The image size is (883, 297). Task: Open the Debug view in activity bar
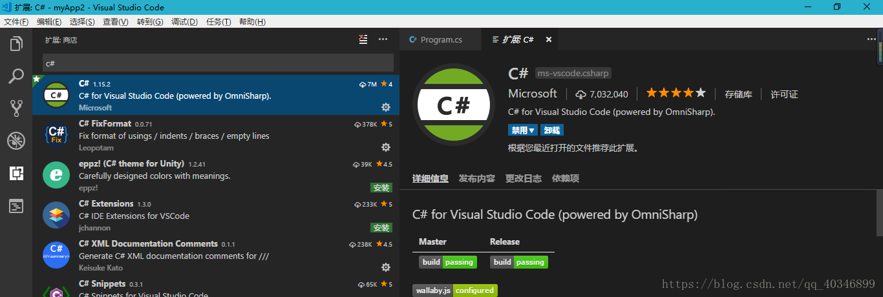16,141
